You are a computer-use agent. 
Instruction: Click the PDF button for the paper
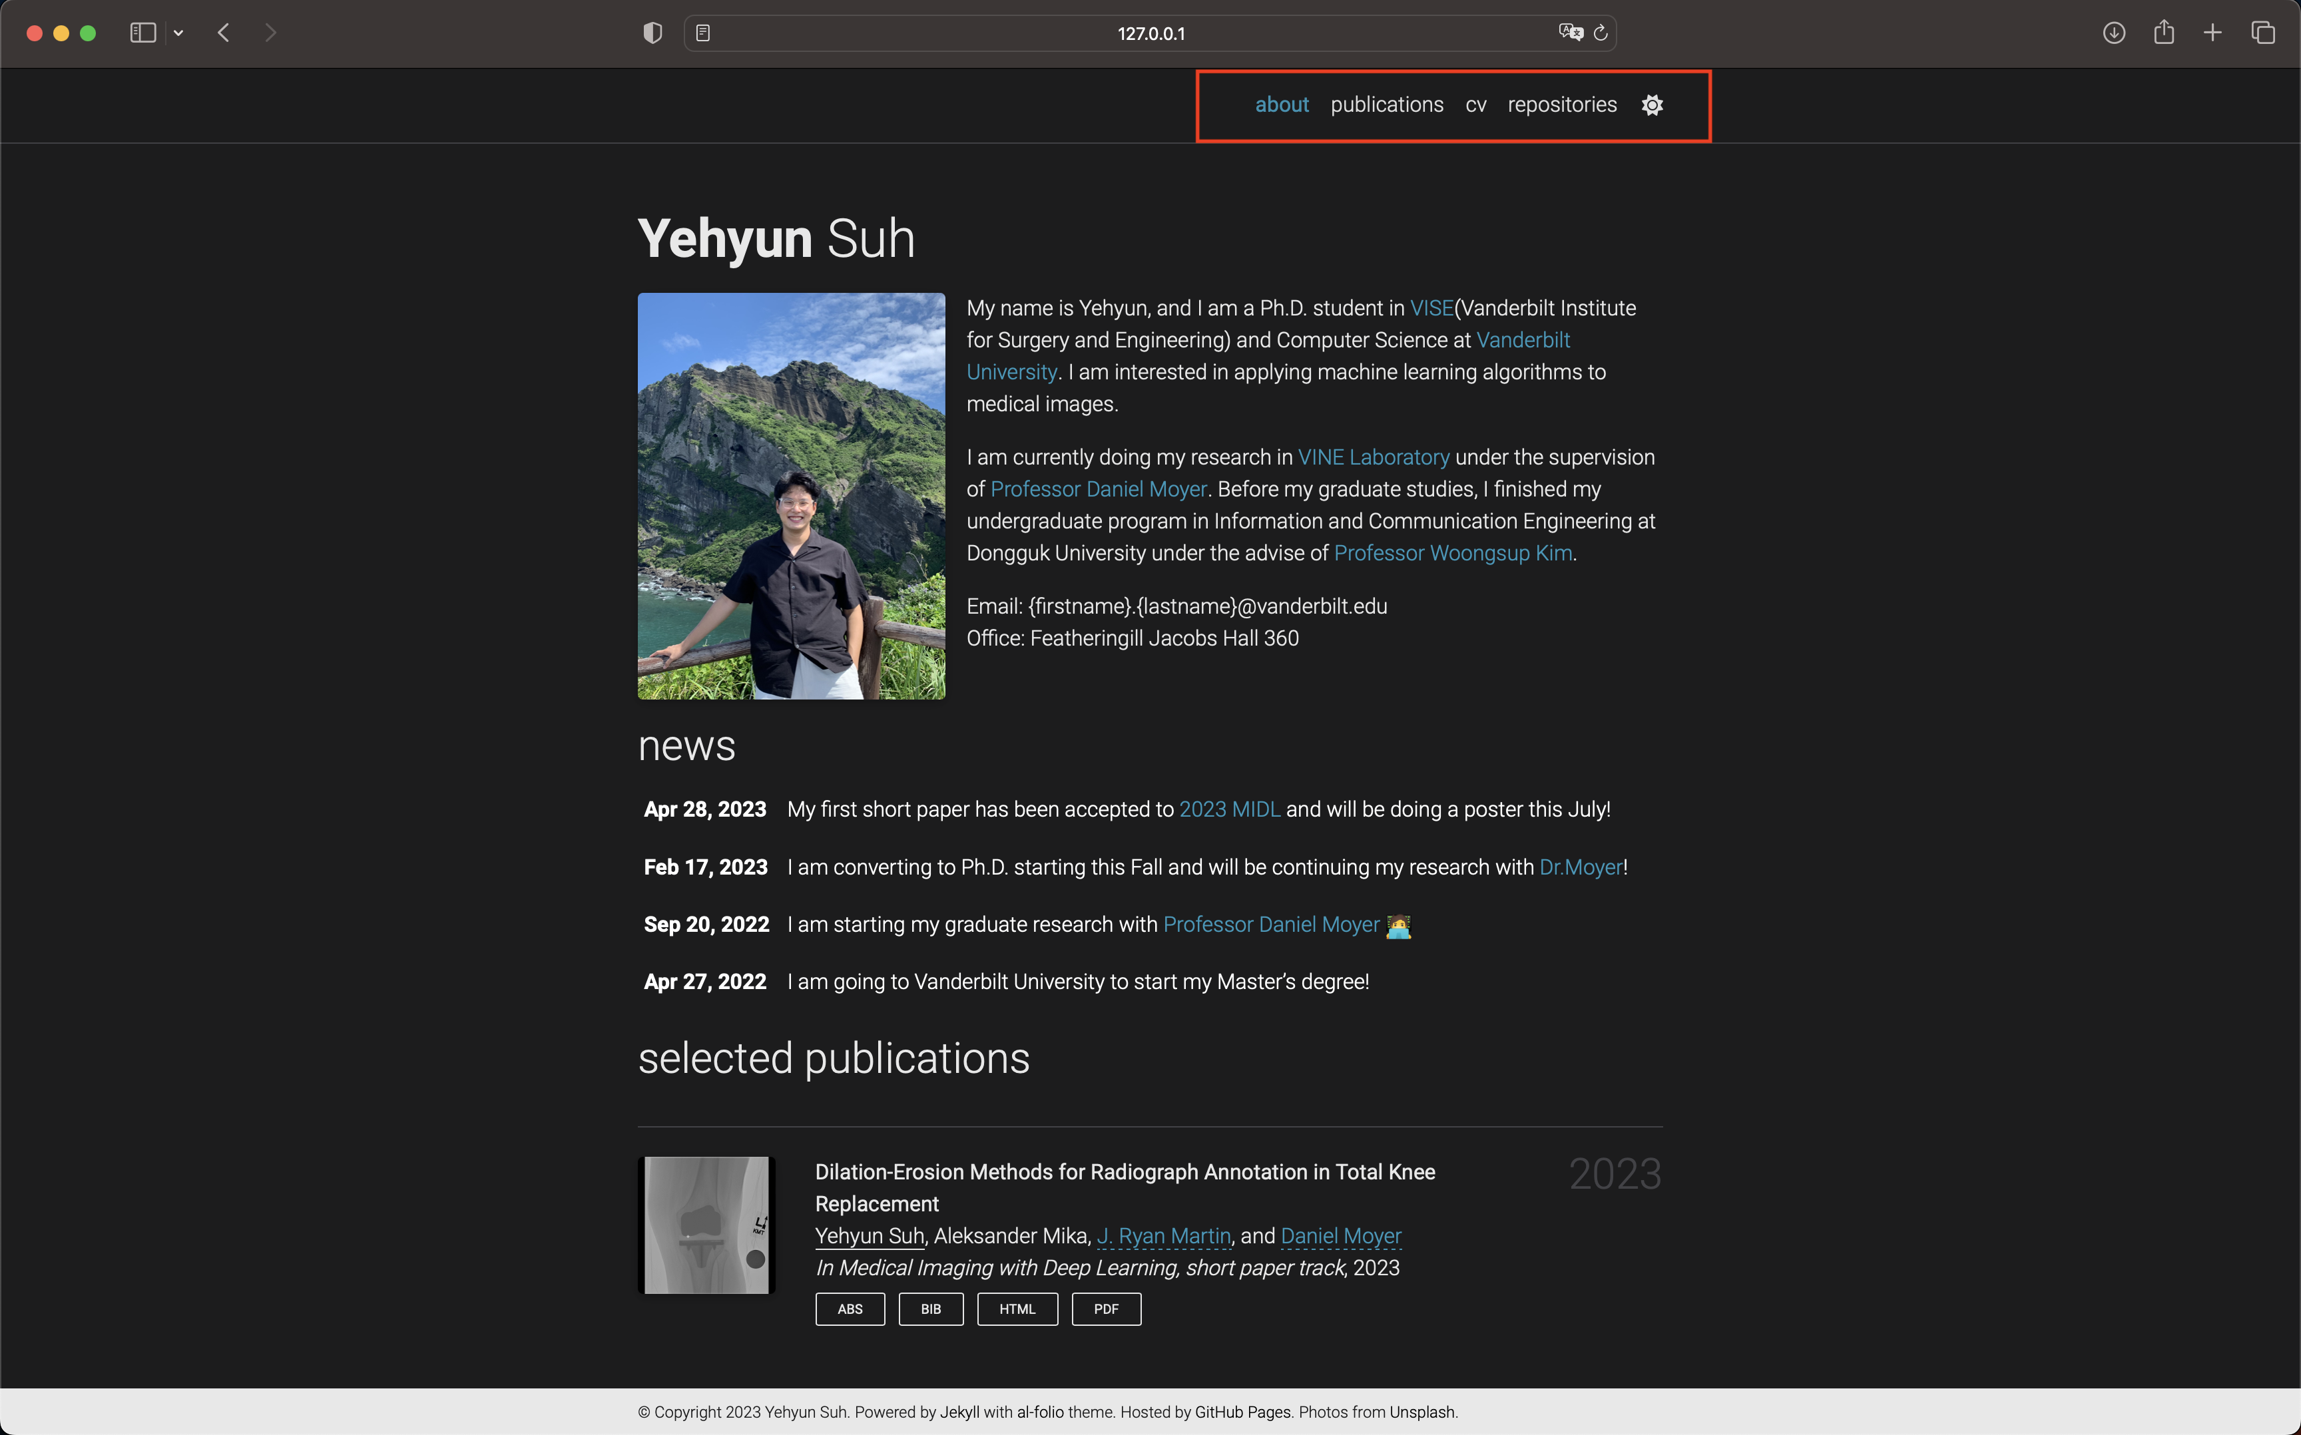1106,1309
